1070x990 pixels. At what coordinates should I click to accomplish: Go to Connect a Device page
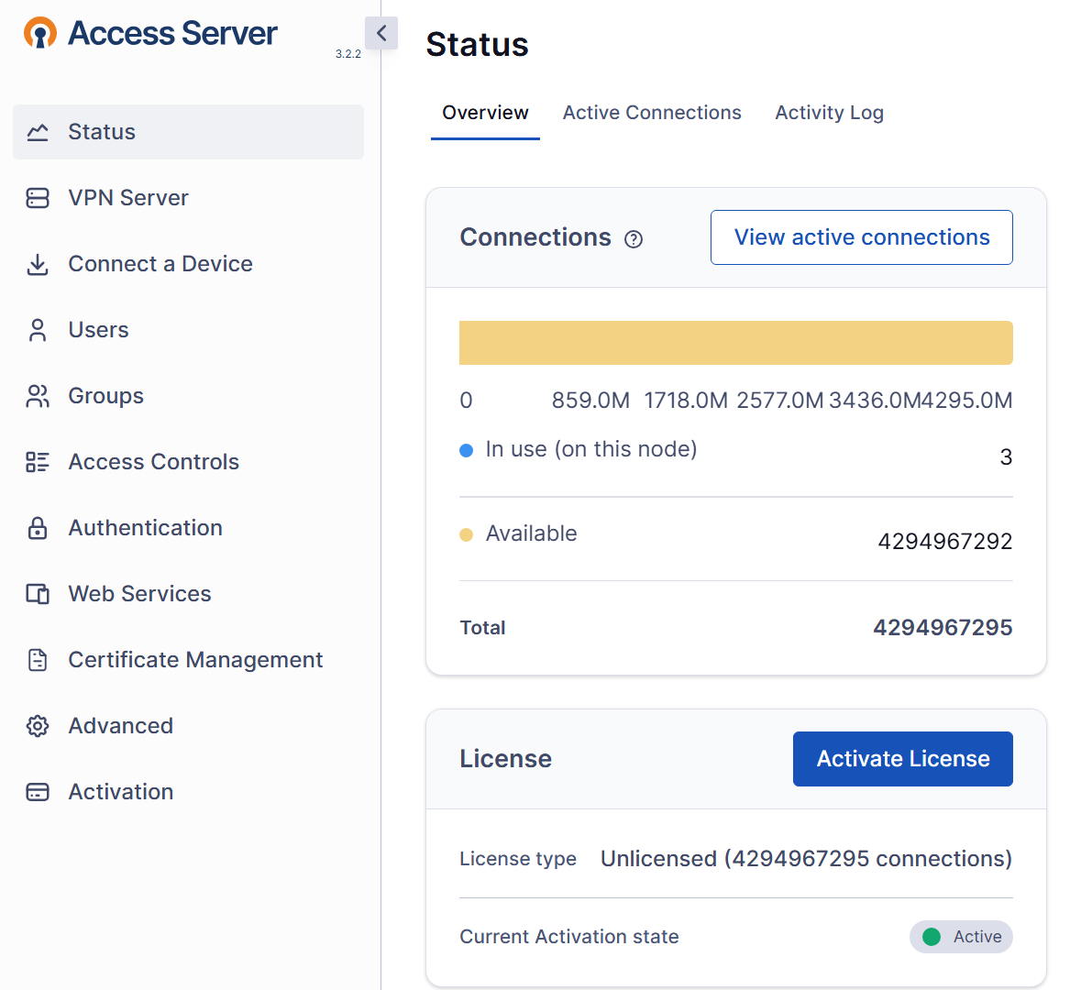(x=188, y=264)
